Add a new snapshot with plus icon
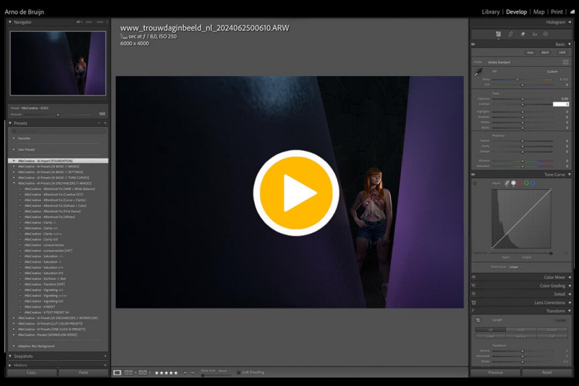The height and width of the screenshot is (386, 579). coord(105,356)
